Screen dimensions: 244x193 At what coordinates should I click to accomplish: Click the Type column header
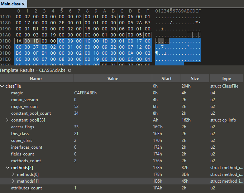coord(226,79)
